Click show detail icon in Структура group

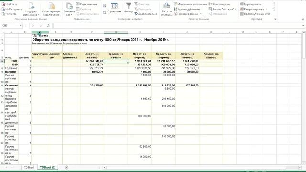274,4
